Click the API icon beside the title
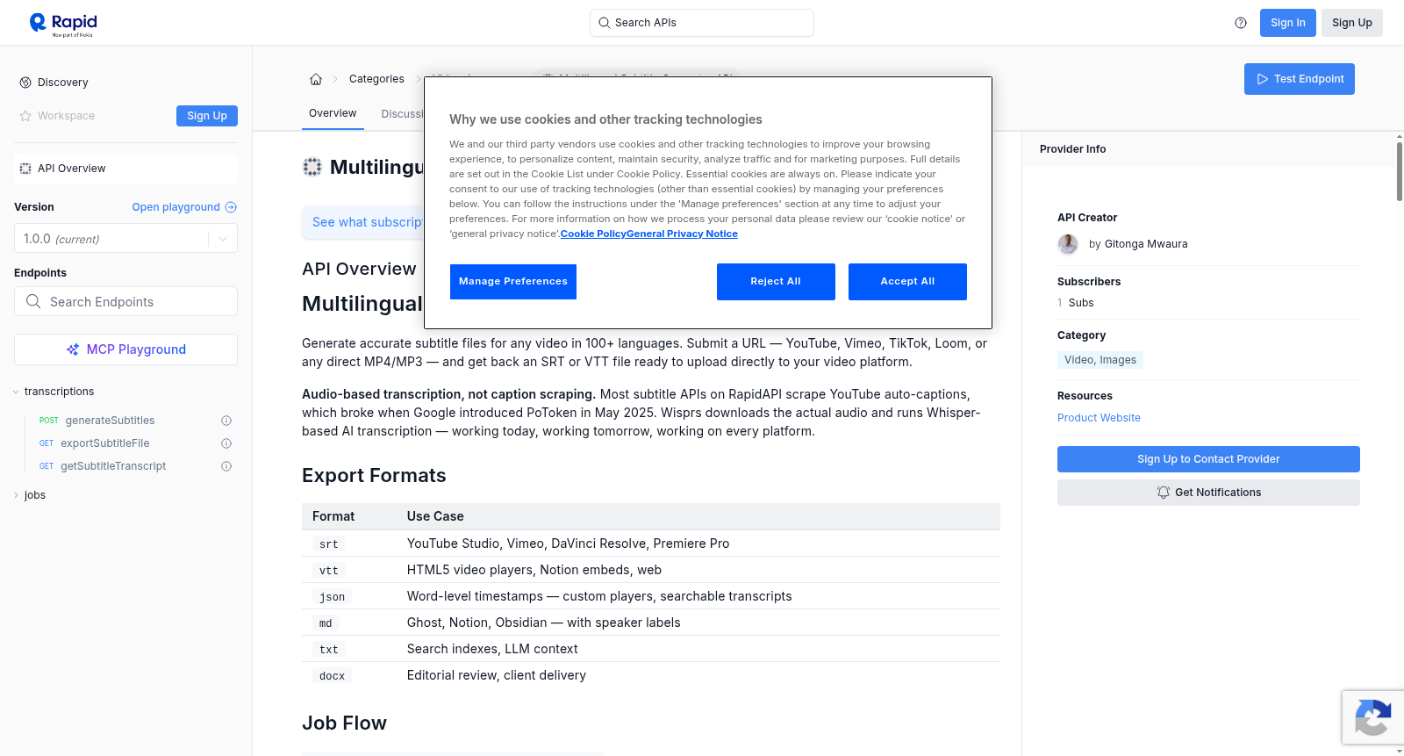Viewport: 1404px width, 756px height. point(312,167)
